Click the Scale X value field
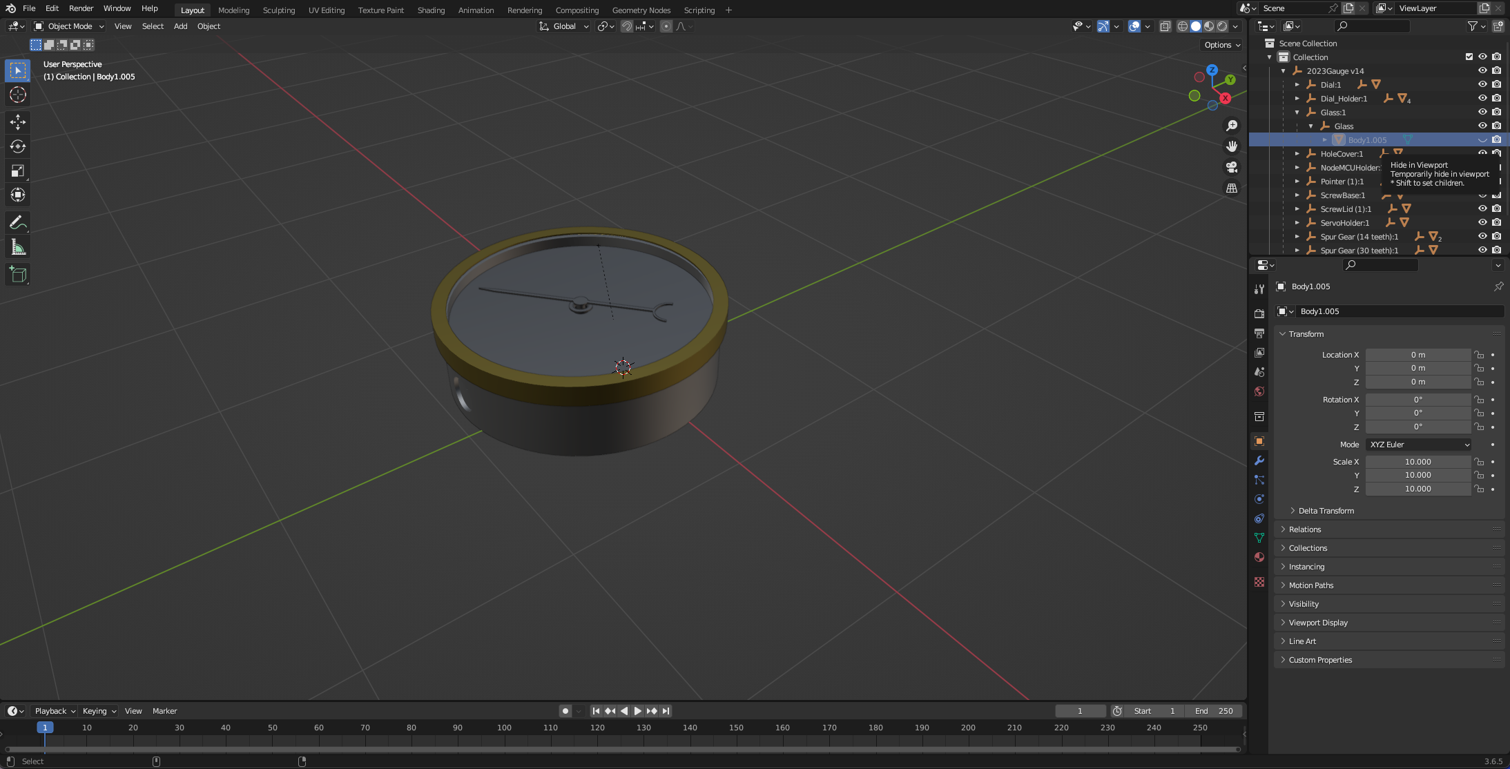Image resolution: width=1510 pixels, height=769 pixels. 1418,462
